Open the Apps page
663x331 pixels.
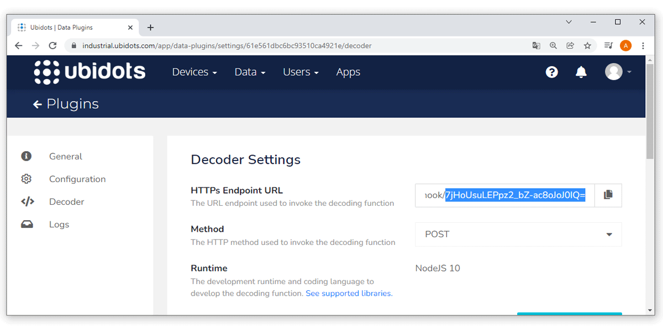(x=348, y=72)
